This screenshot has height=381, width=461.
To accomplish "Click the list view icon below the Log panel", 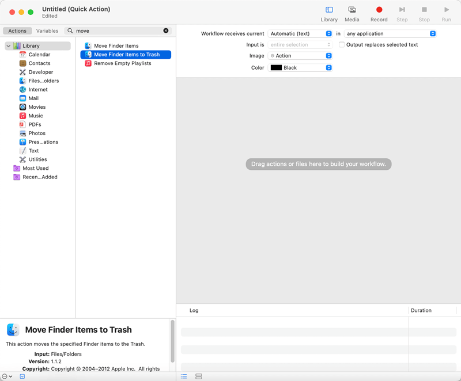I will click(184, 376).
